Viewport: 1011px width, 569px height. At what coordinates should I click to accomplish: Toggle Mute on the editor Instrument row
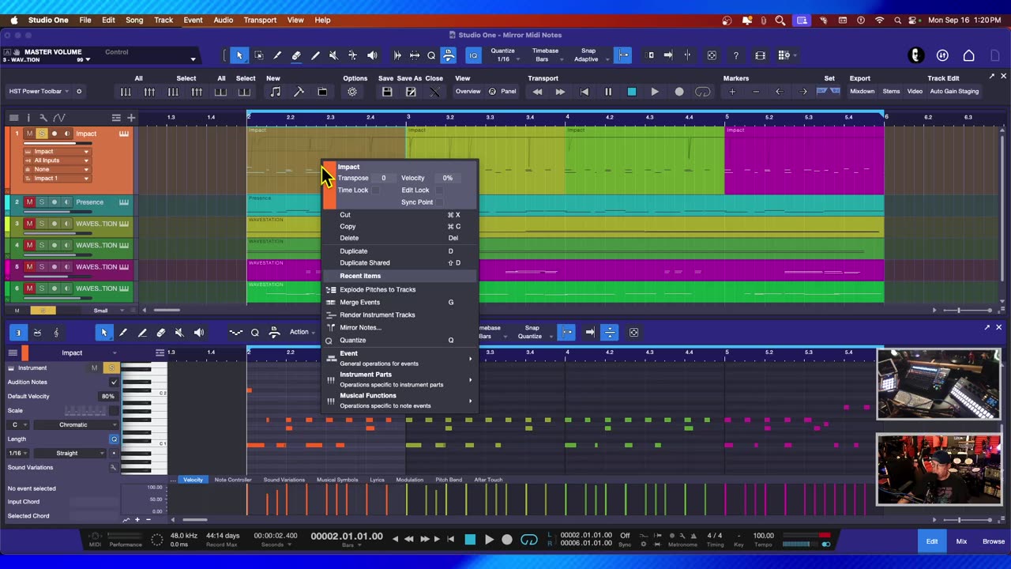(94, 367)
